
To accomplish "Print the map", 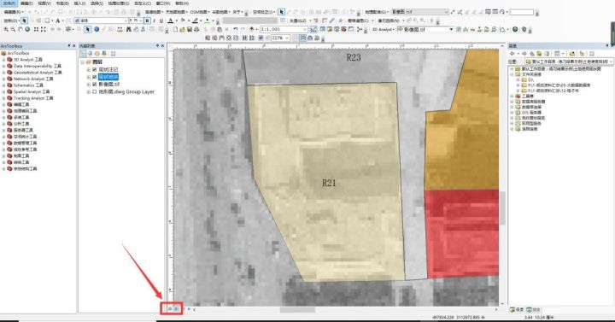I will (196, 29).
